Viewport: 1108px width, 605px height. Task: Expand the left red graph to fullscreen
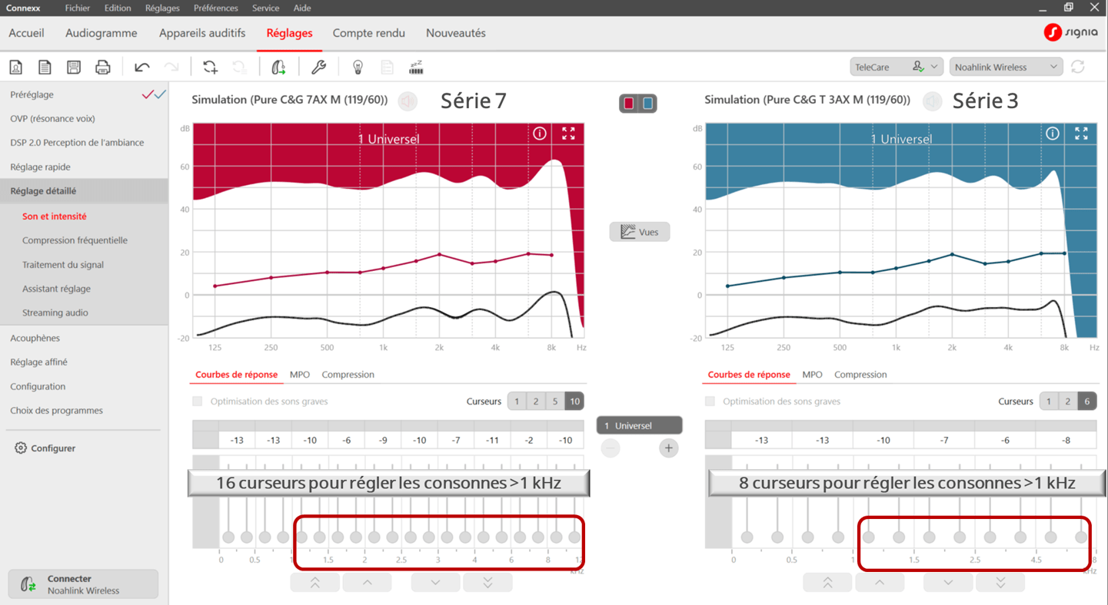click(x=568, y=134)
